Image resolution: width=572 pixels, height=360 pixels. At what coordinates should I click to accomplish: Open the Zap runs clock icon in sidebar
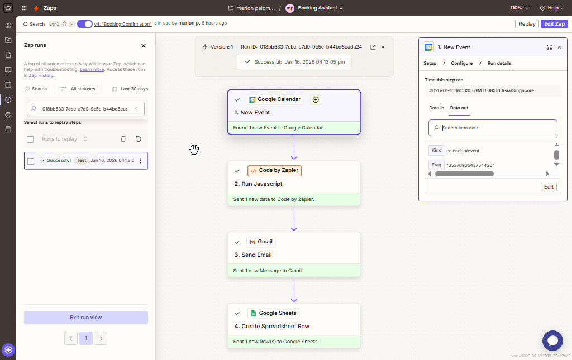tap(8, 99)
